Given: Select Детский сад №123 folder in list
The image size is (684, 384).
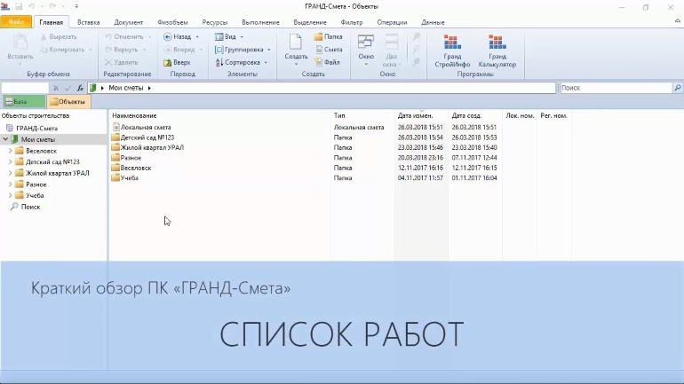Looking at the screenshot, I should pos(143,137).
